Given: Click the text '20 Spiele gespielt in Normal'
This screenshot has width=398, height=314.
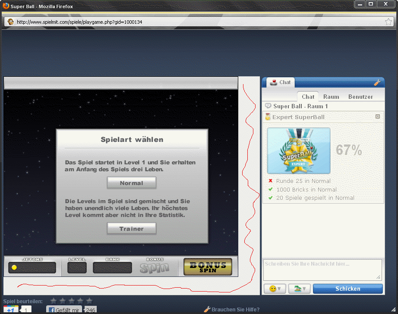Looking at the screenshot, I should coord(315,198).
